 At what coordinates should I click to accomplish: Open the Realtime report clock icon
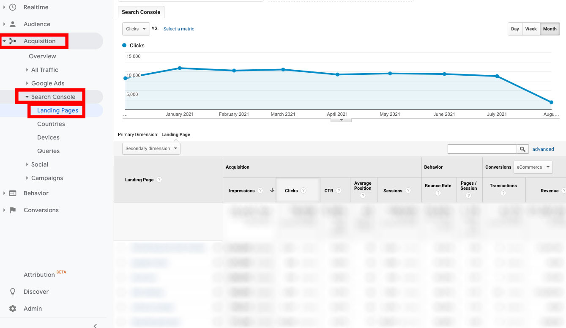[x=12, y=7]
